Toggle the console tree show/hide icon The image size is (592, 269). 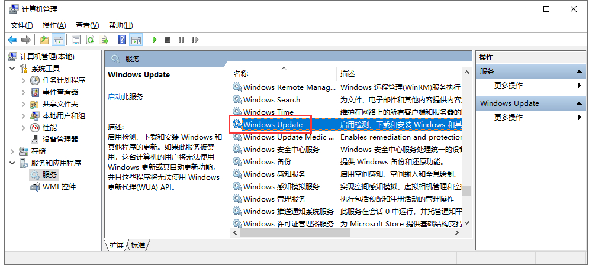(x=58, y=40)
